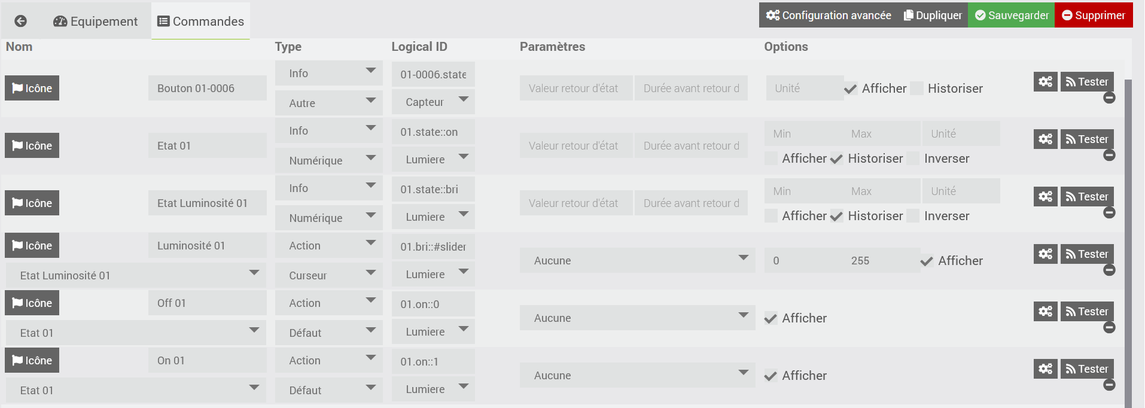Viewport: 1145px width, 408px height.
Task: Delete the Off 01 command via minus icon
Action: click(1109, 328)
